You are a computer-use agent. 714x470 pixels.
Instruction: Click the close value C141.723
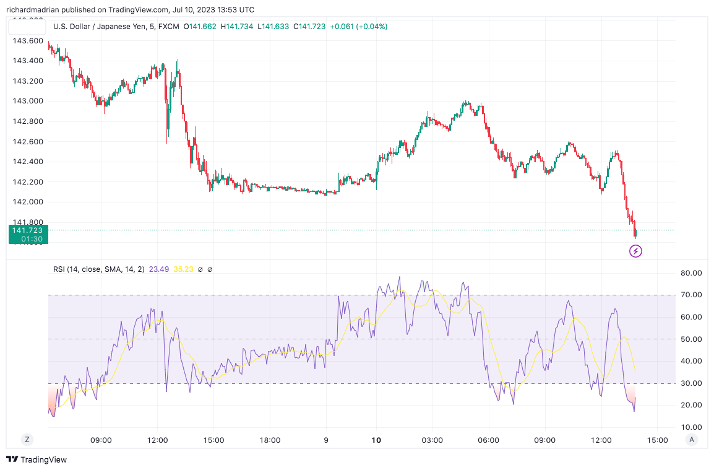pos(309,27)
